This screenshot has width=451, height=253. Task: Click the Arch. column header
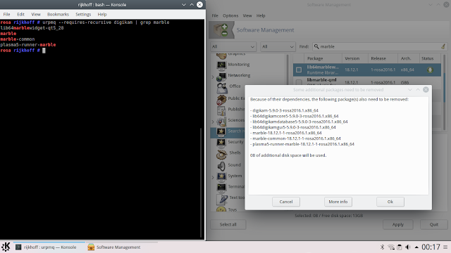[x=409, y=58]
